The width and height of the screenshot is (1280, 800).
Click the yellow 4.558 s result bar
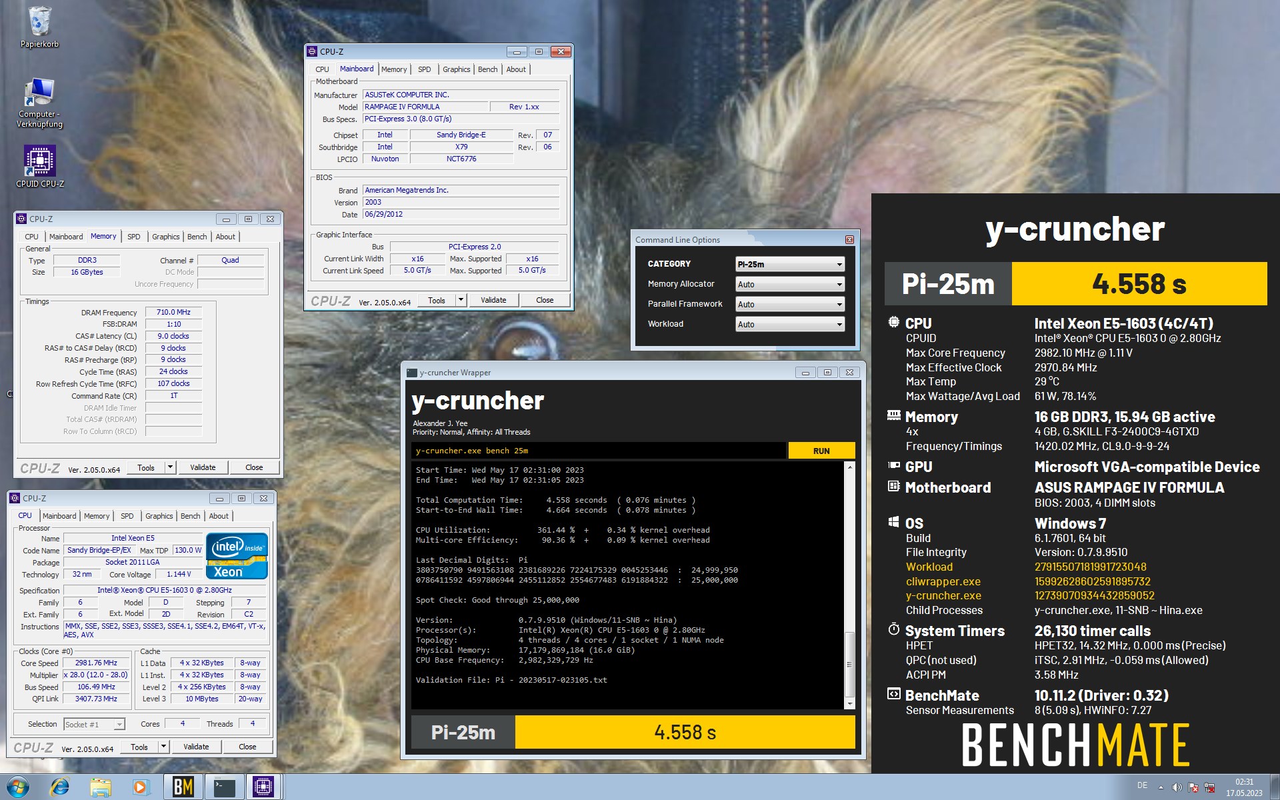point(685,732)
